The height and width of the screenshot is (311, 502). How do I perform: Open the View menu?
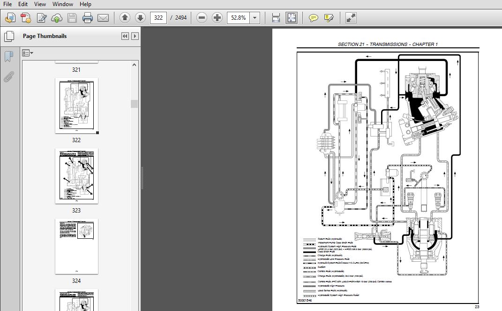click(40, 4)
